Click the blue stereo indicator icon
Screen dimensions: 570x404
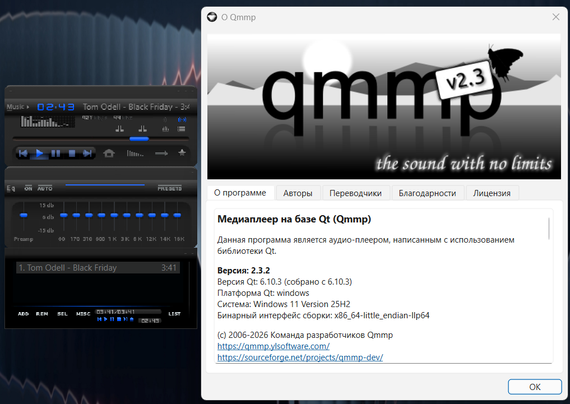click(x=182, y=119)
